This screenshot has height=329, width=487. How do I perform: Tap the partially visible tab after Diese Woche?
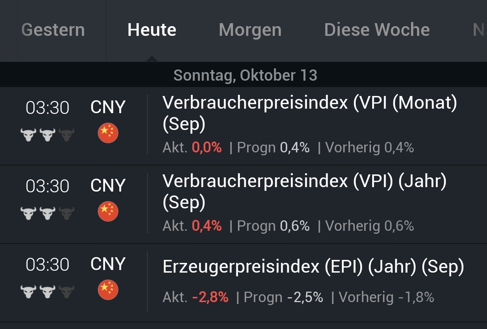[479, 30]
